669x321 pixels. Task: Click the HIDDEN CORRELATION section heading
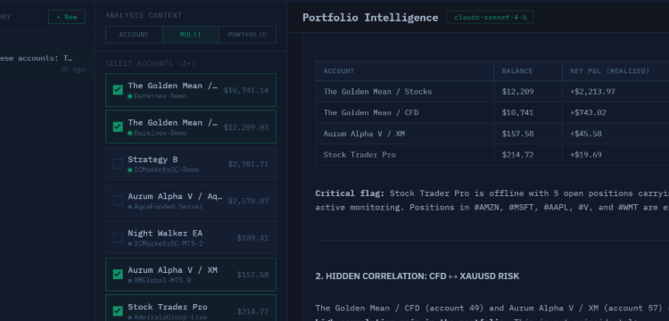pyautogui.click(x=417, y=276)
